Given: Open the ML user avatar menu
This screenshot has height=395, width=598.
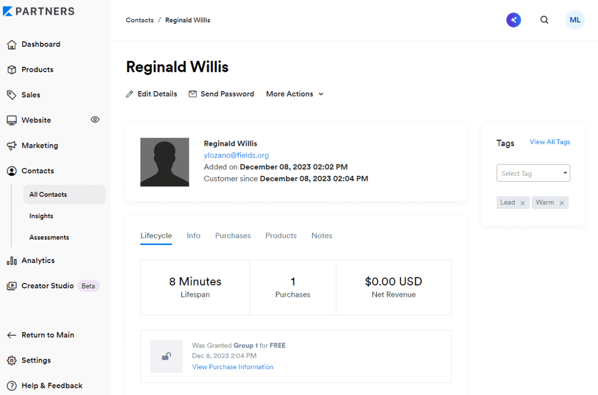Looking at the screenshot, I should pyautogui.click(x=575, y=20).
